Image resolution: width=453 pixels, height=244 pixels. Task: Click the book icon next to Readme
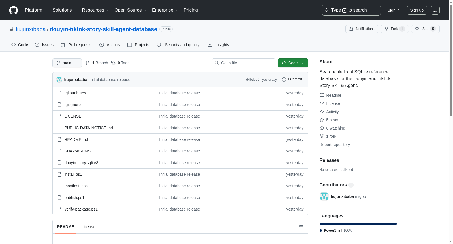[322, 95]
